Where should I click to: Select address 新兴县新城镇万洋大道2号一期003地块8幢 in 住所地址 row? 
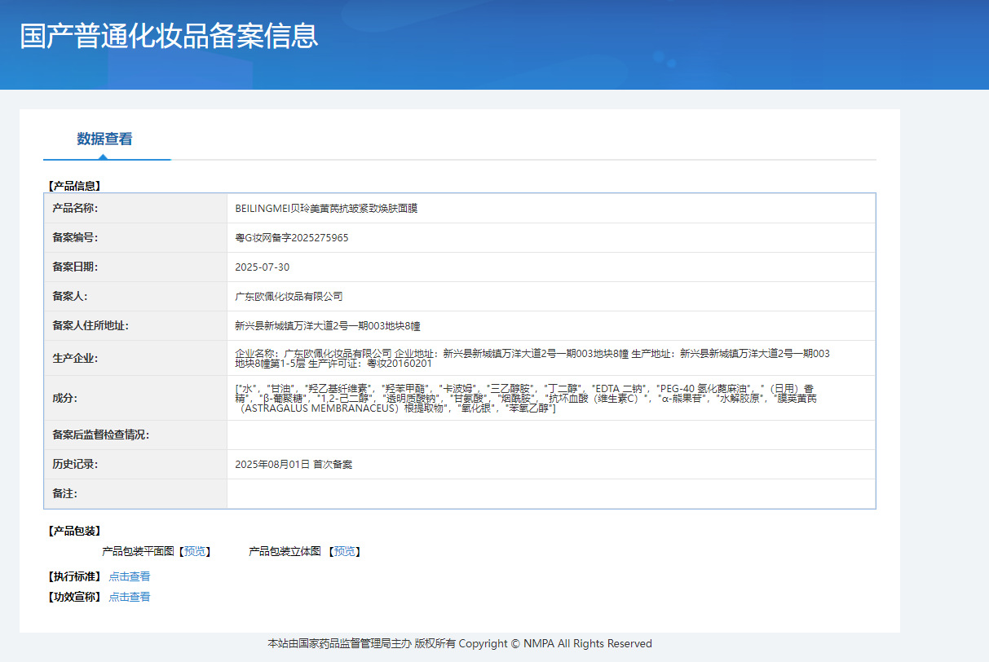(328, 326)
